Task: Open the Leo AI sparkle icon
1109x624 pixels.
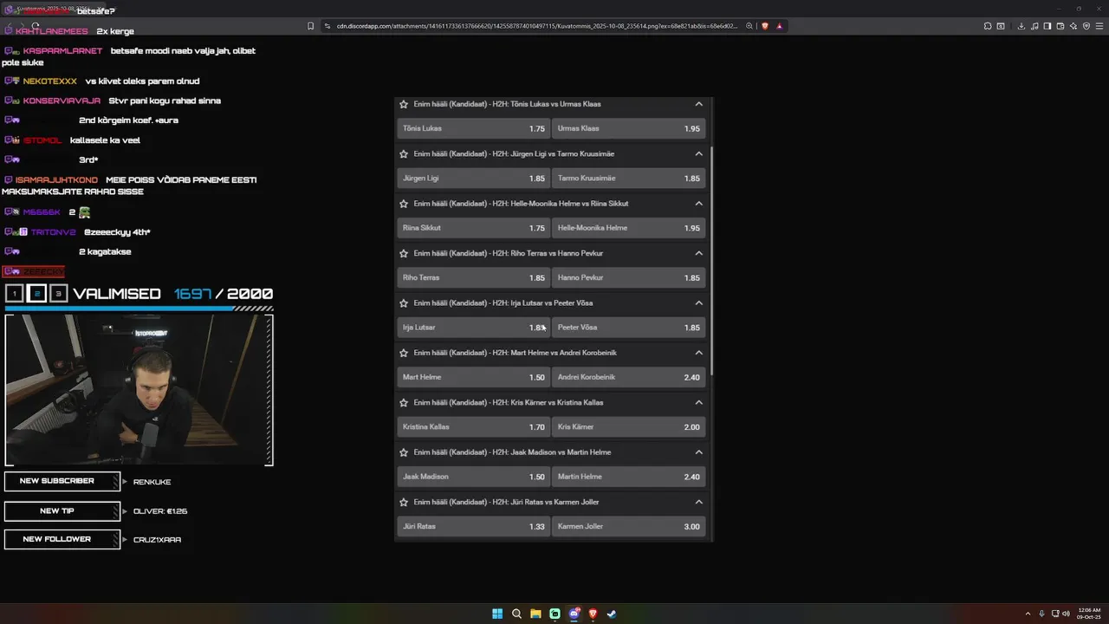Action: [1073, 26]
